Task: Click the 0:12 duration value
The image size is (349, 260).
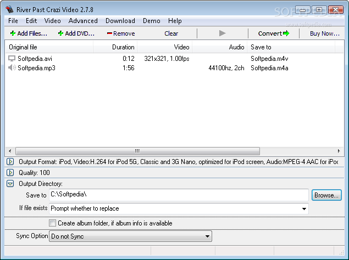Action: point(129,59)
